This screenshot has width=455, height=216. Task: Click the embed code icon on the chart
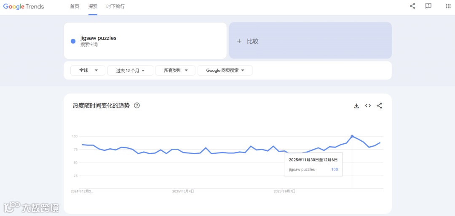(368, 105)
